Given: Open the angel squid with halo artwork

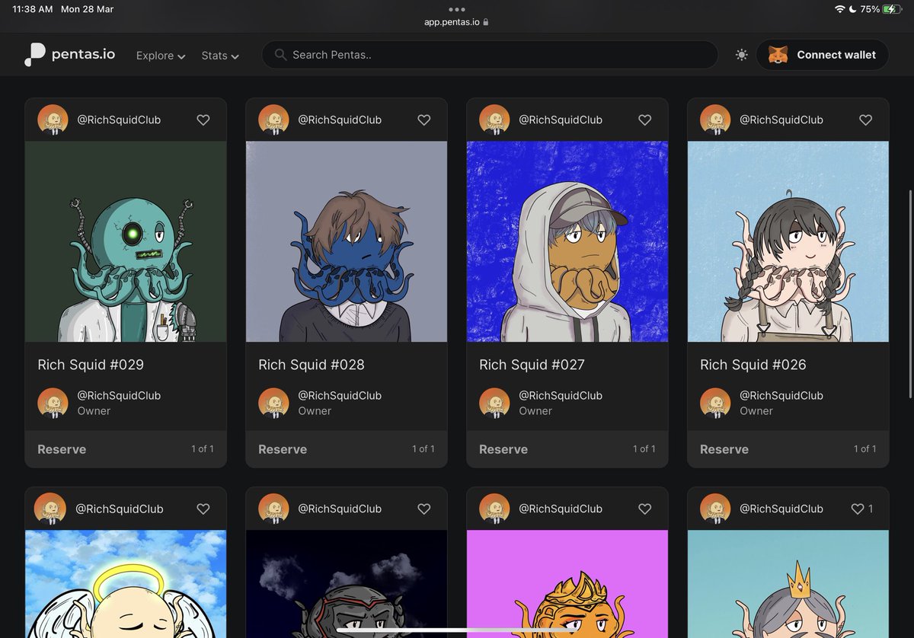Looking at the screenshot, I should click(126, 583).
